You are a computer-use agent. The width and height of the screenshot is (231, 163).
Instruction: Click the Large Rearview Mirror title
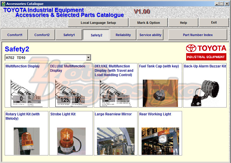pos(113,114)
